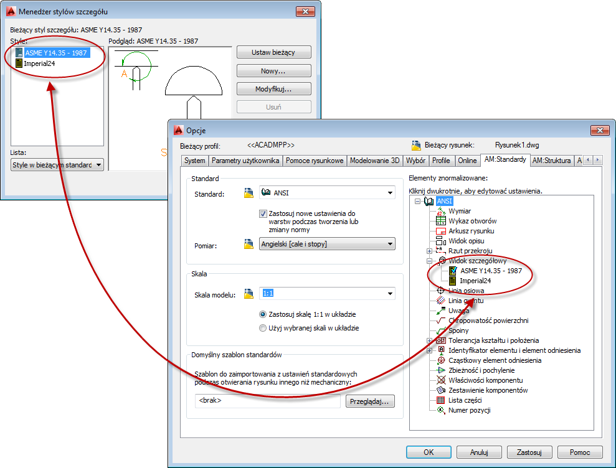616x468 pixels.
Task: Click the Nowy... button
Action: [274, 71]
